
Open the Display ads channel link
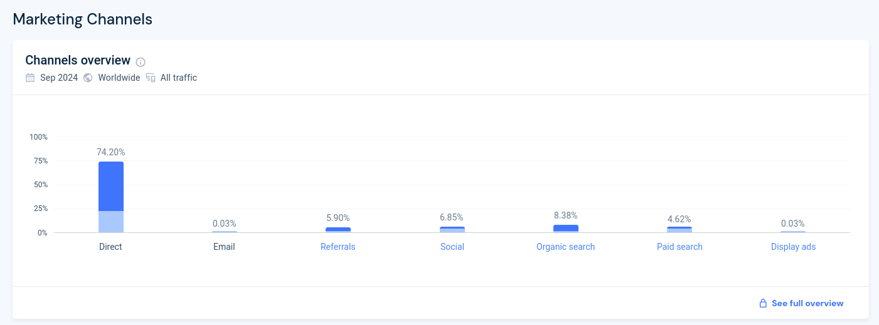click(x=793, y=247)
